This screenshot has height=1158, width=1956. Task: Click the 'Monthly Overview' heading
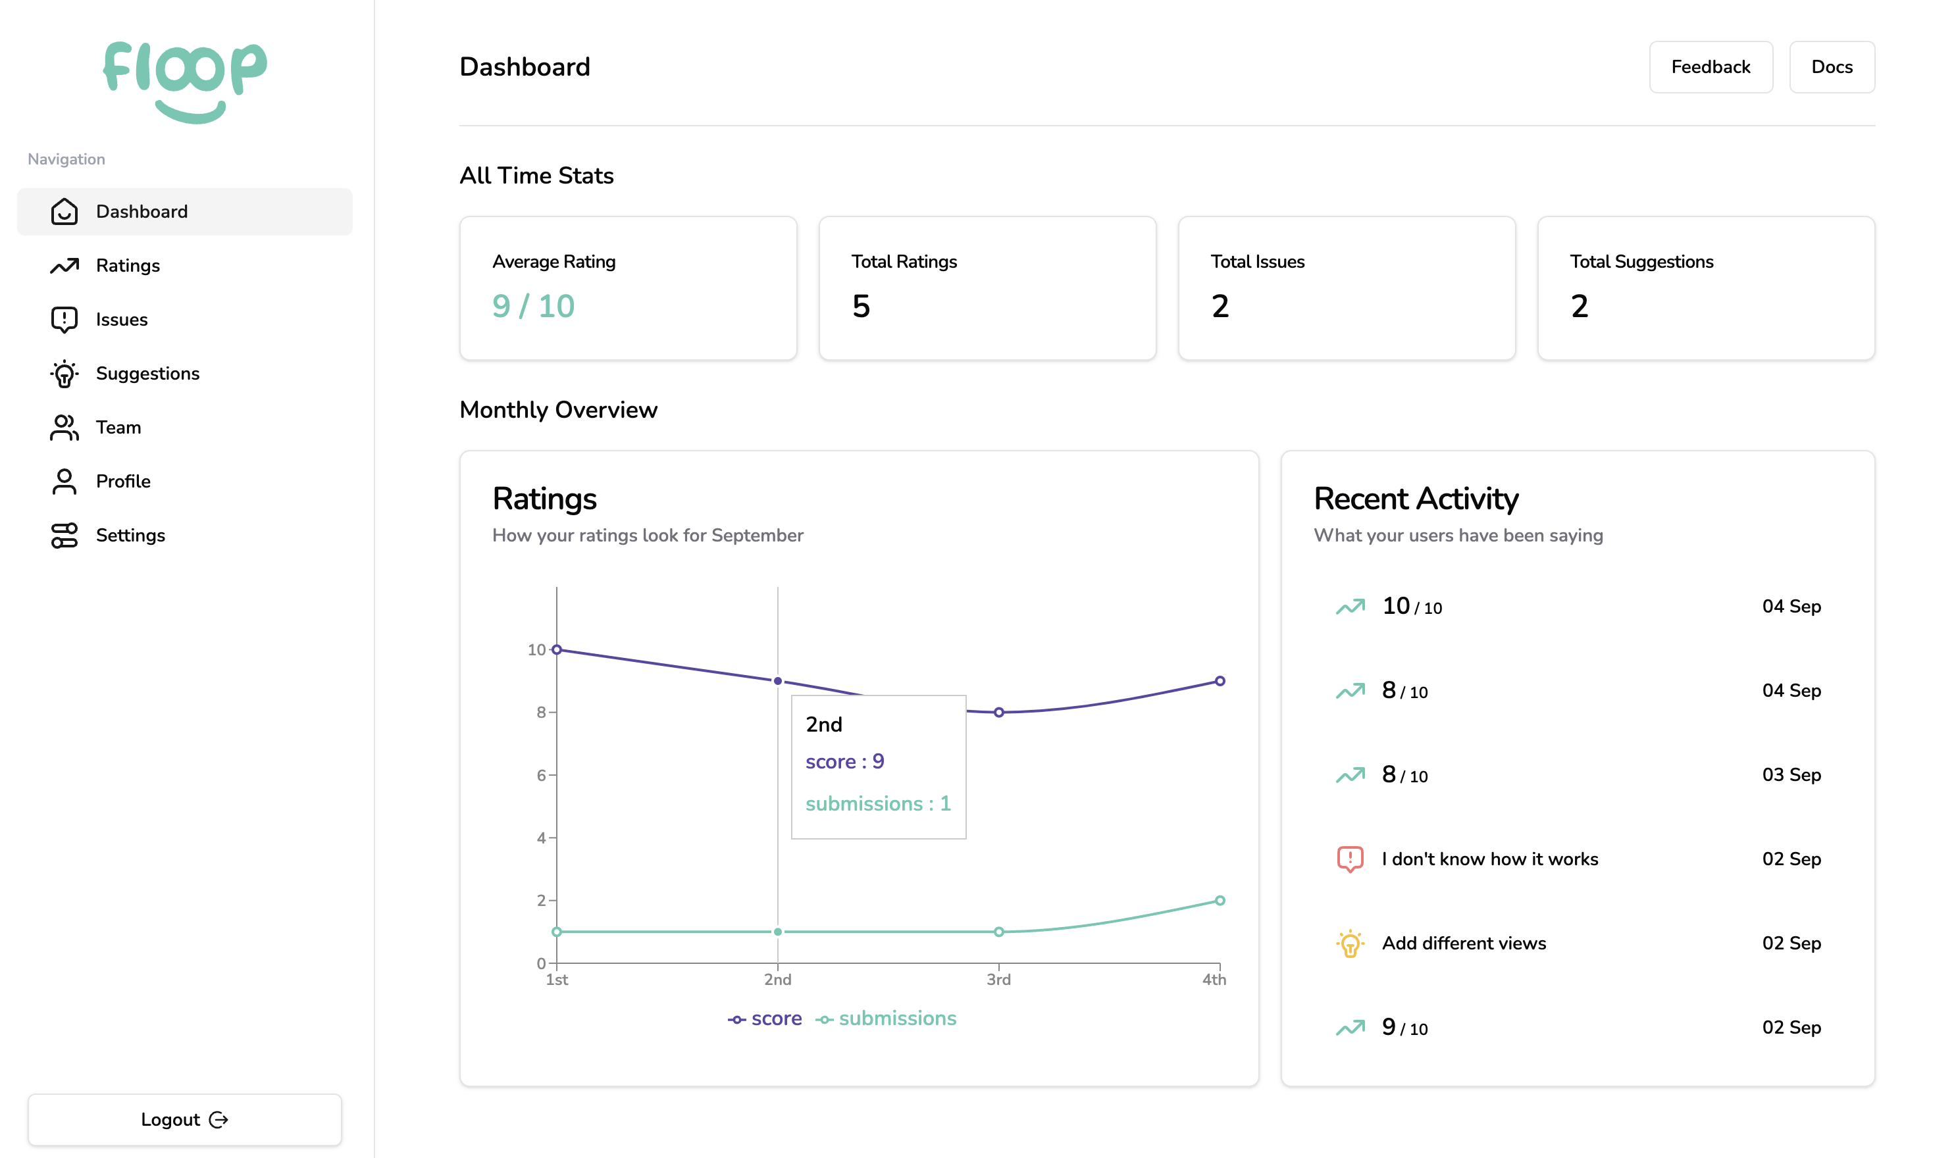pyautogui.click(x=559, y=411)
